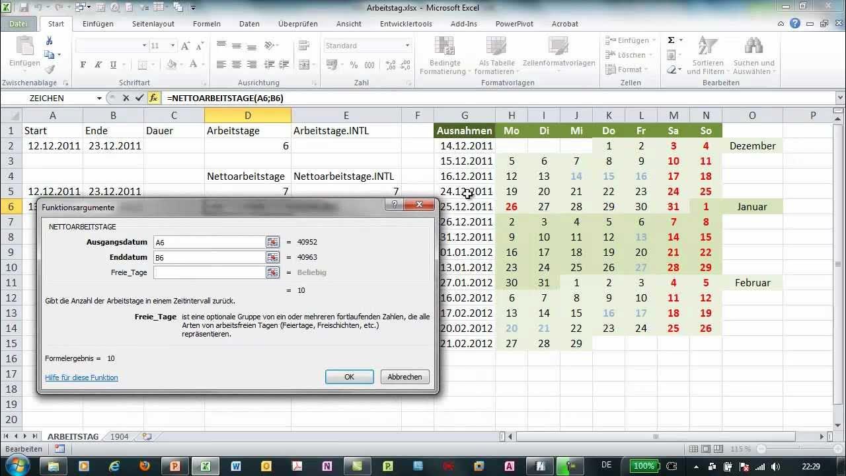Click the thousands separator 000 icon
This screenshot has height=476, width=846.
(369, 65)
